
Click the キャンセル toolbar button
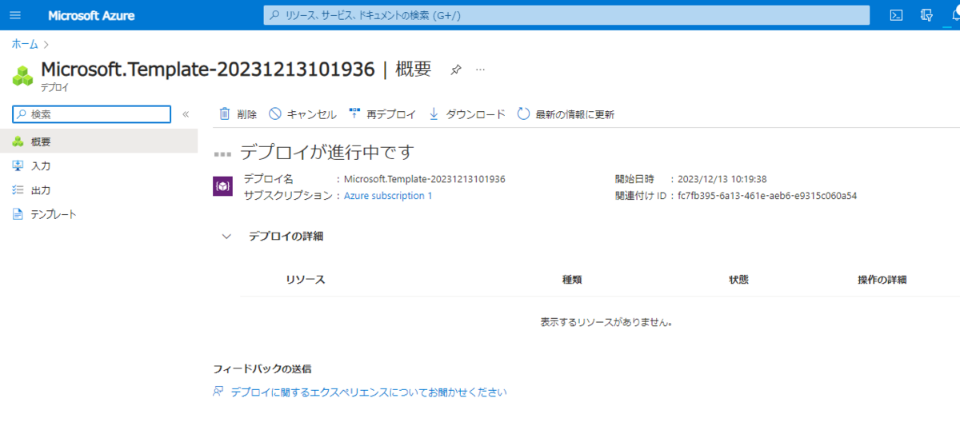pos(302,114)
